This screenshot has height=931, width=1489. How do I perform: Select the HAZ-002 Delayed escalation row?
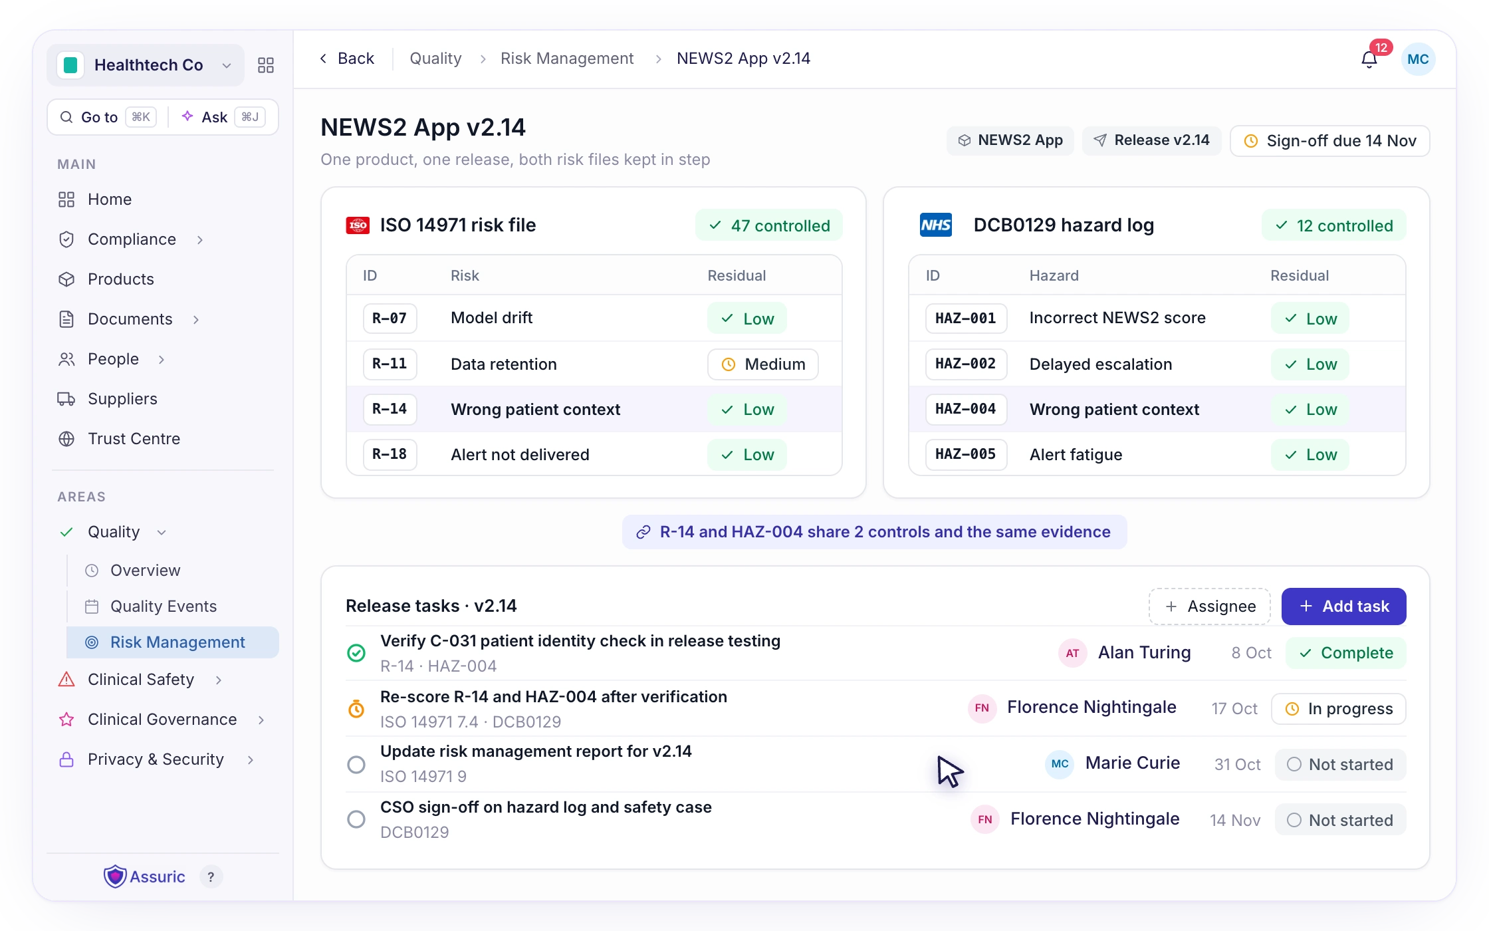coord(1157,364)
